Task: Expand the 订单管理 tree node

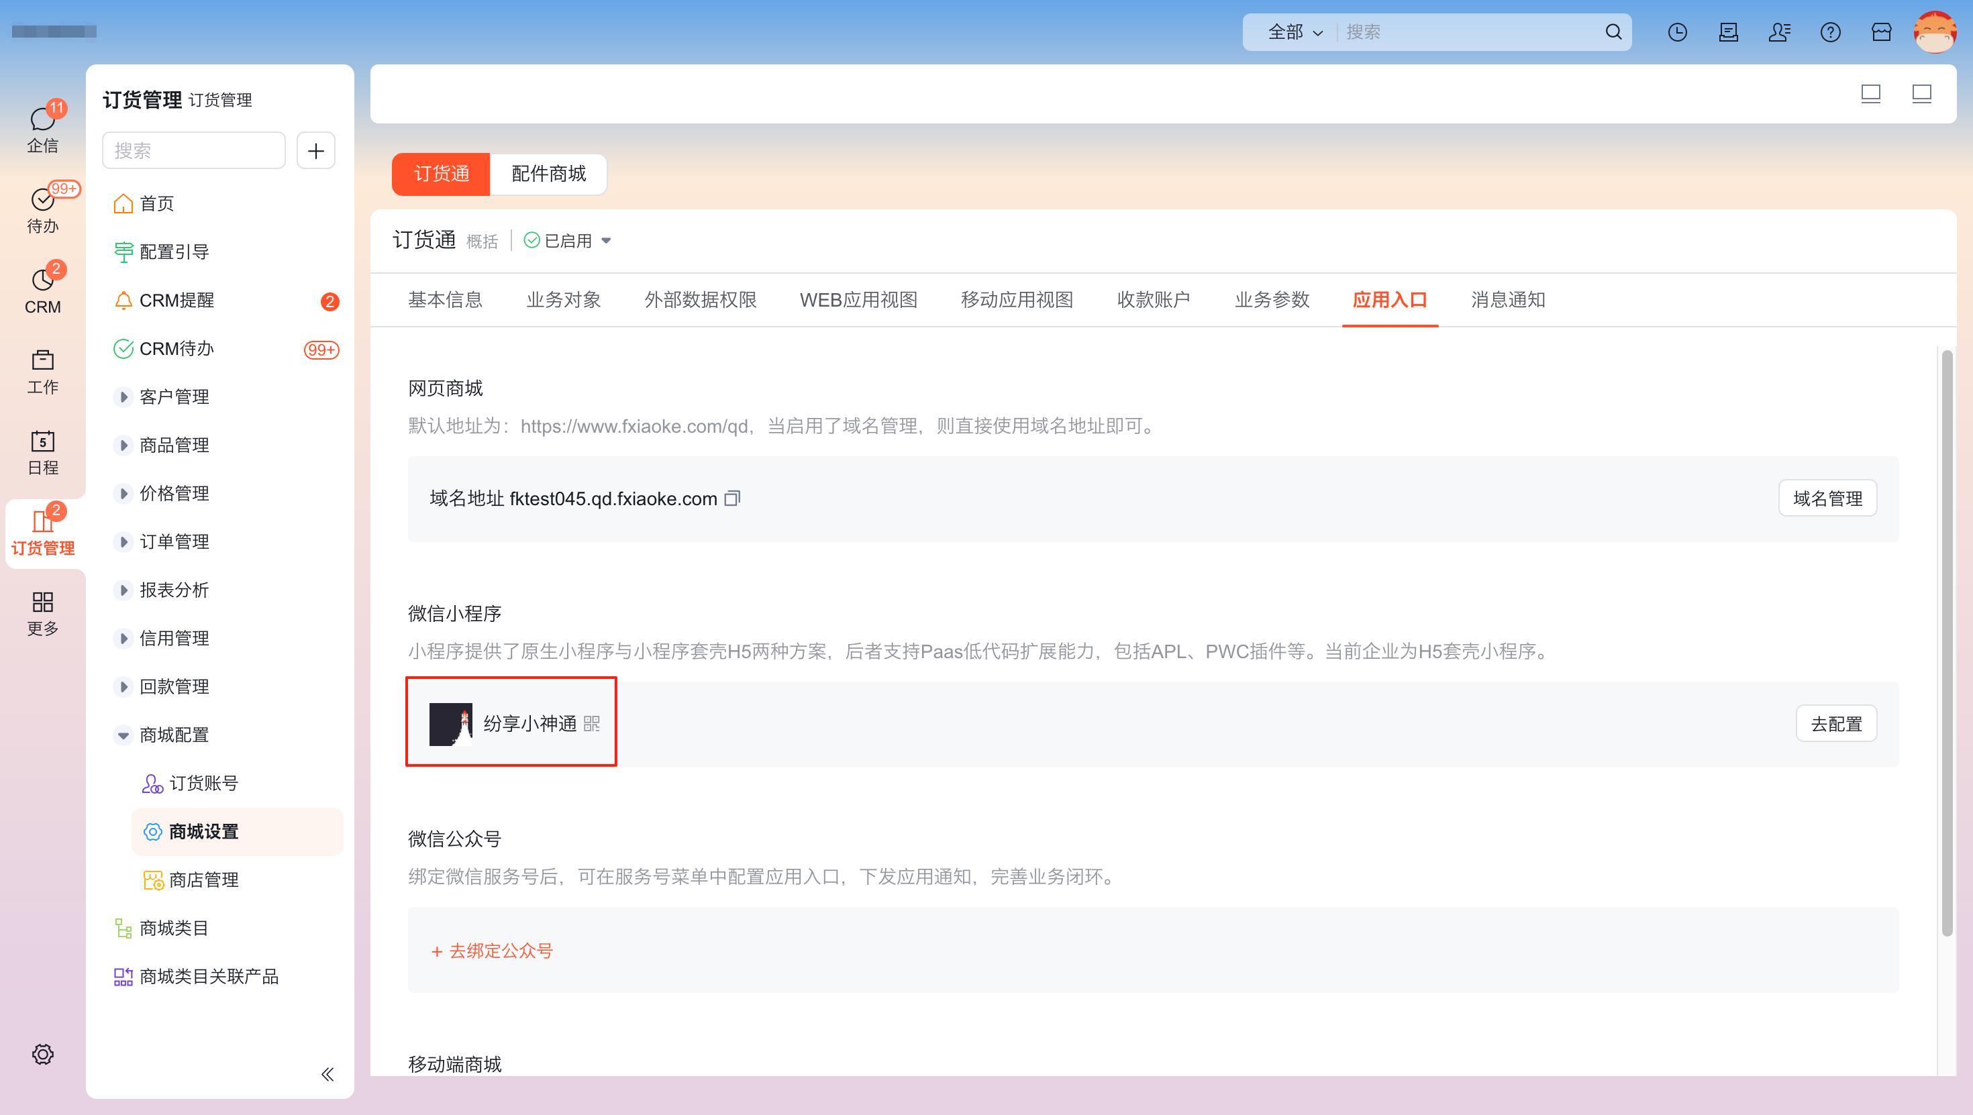Action: point(123,541)
